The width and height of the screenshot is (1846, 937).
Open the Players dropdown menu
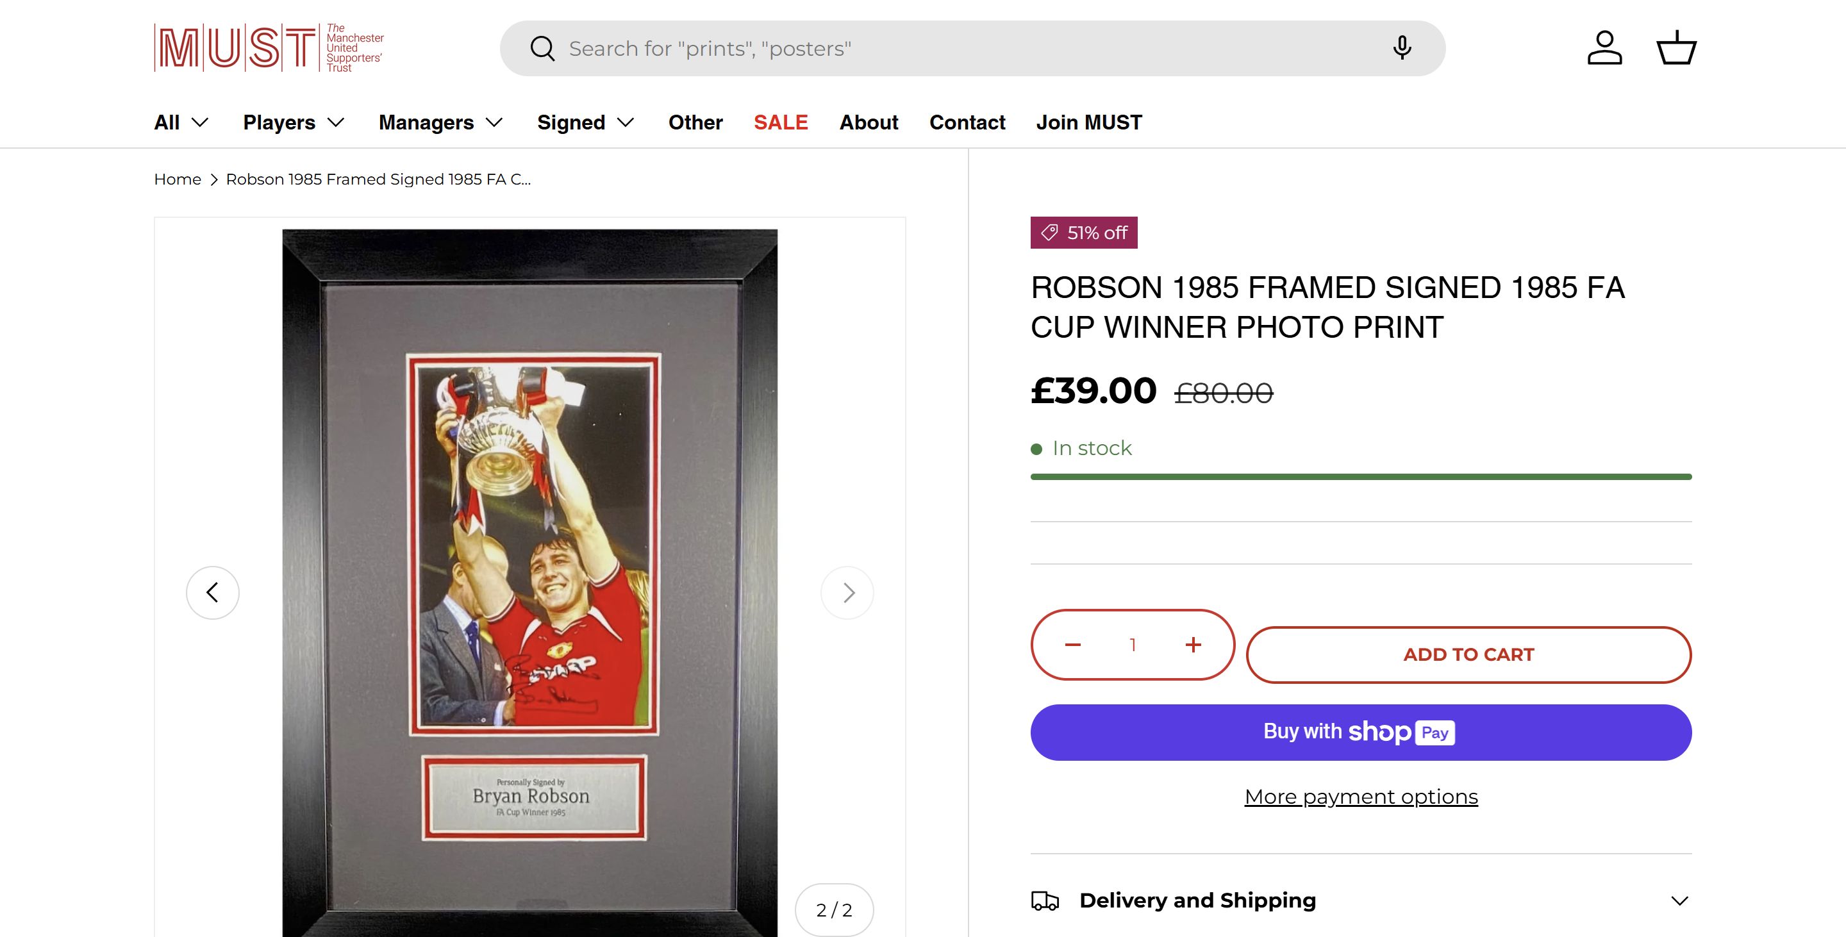click(x=294, y=122)
